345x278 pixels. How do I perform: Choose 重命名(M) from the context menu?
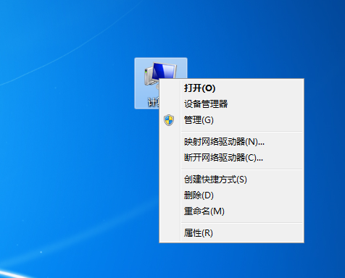231,211
